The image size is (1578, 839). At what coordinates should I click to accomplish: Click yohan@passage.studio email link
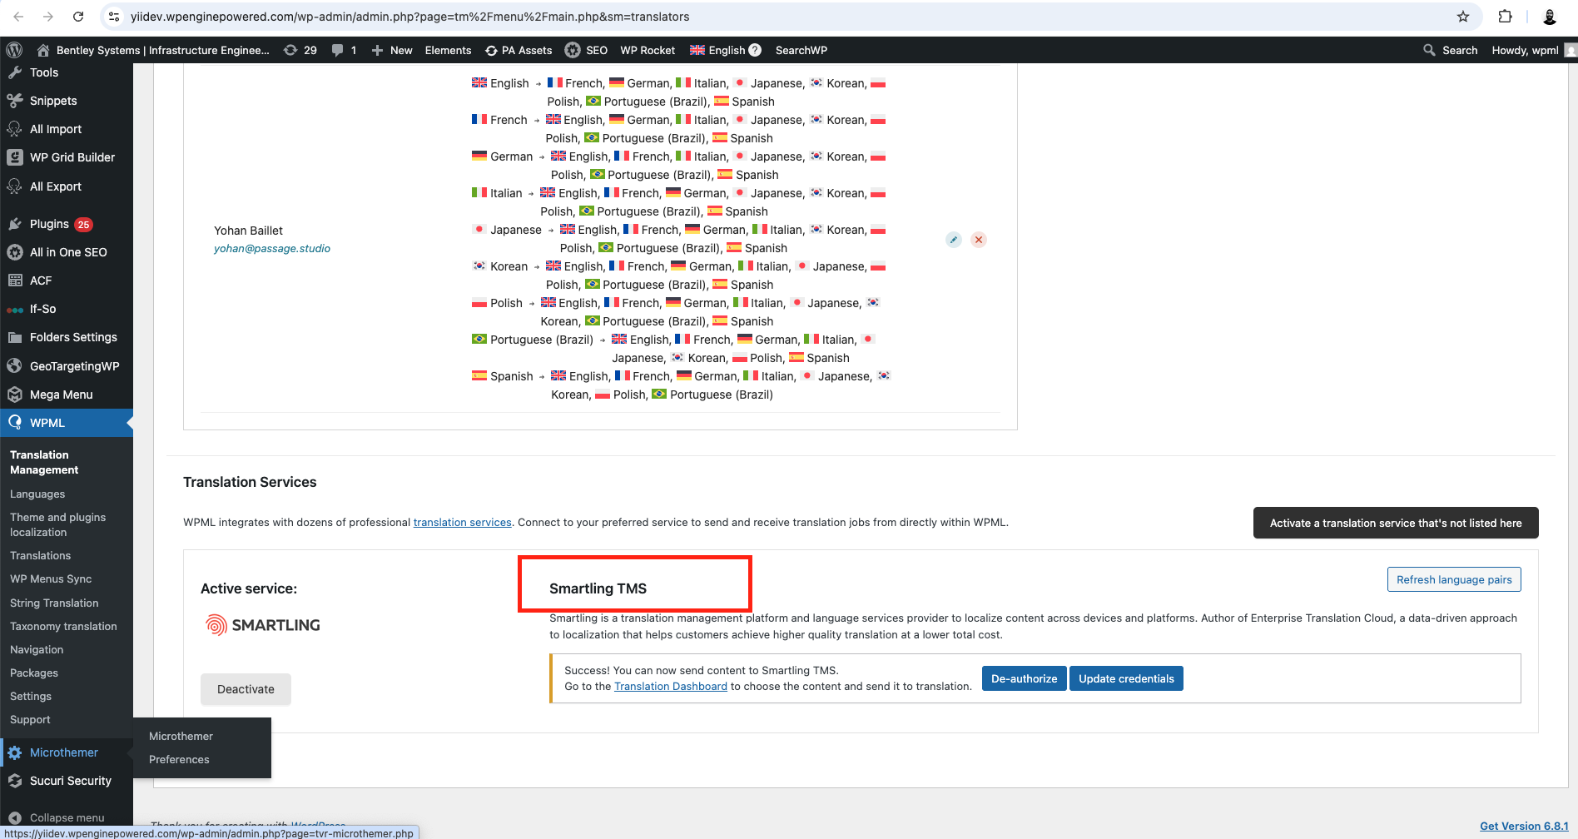click(272, 248)
